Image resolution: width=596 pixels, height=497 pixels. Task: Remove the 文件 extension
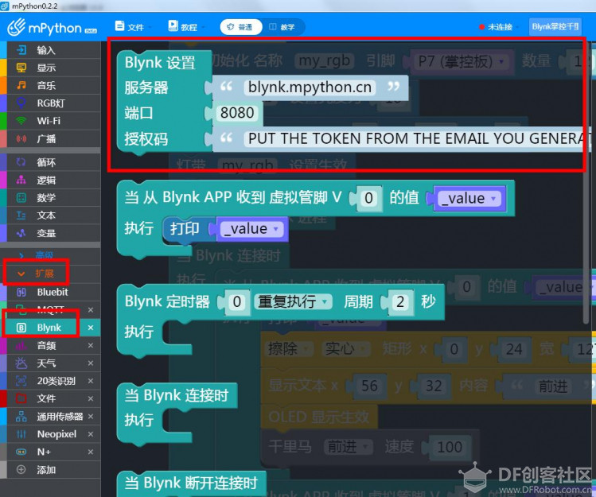(x=91, y=398)
